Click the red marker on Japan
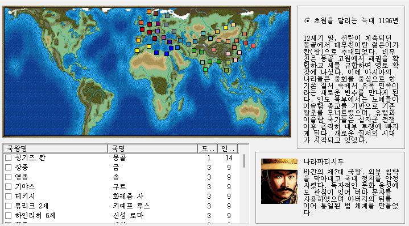This screenshot has height=226, width=409. [253, 46]
